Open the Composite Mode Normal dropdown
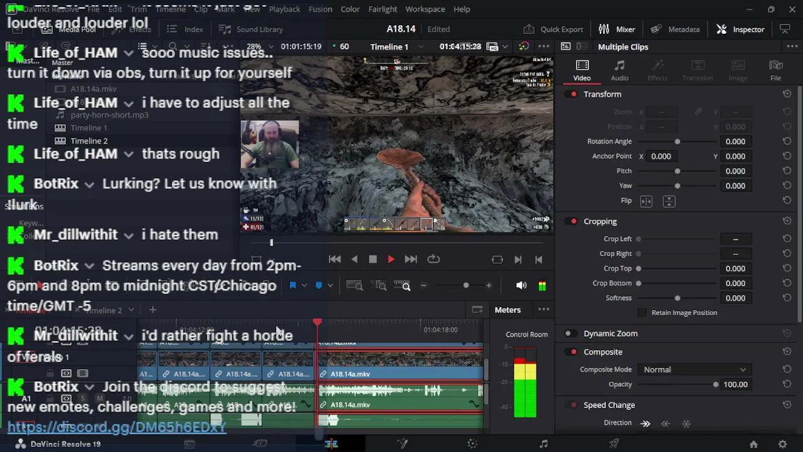This screenshot has height=452, width=803. click(x=694, y=370)
